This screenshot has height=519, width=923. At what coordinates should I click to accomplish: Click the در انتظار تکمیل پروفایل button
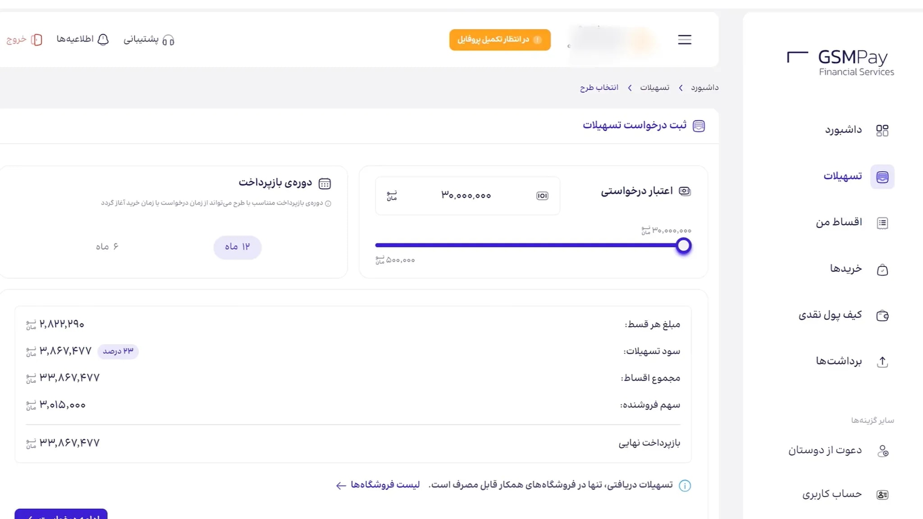coord(499,40)
